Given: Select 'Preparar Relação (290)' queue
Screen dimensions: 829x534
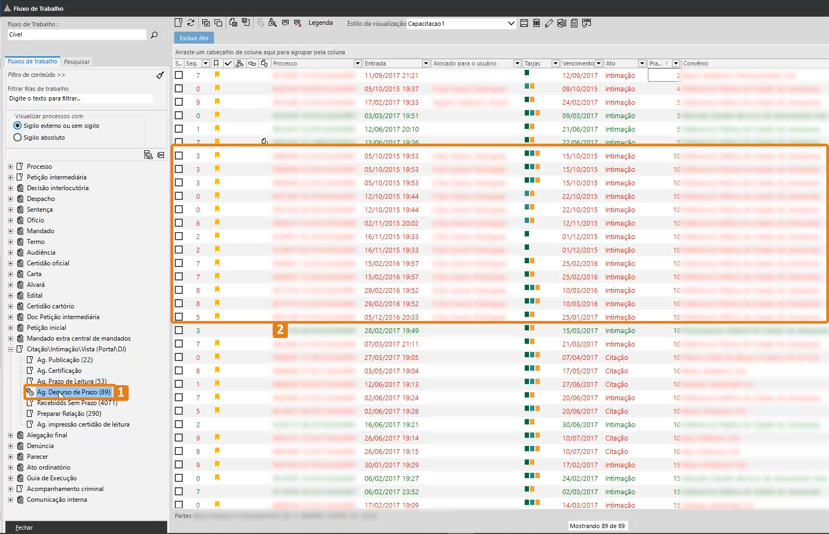Looking at the screenshot, I should [69, 414].
